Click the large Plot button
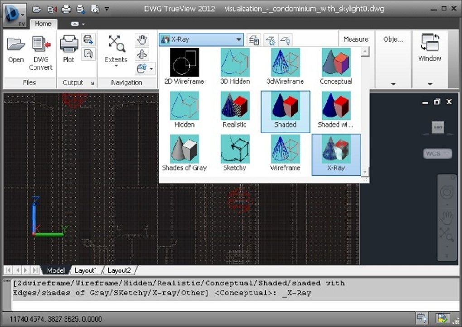 (x=69, y=48)
